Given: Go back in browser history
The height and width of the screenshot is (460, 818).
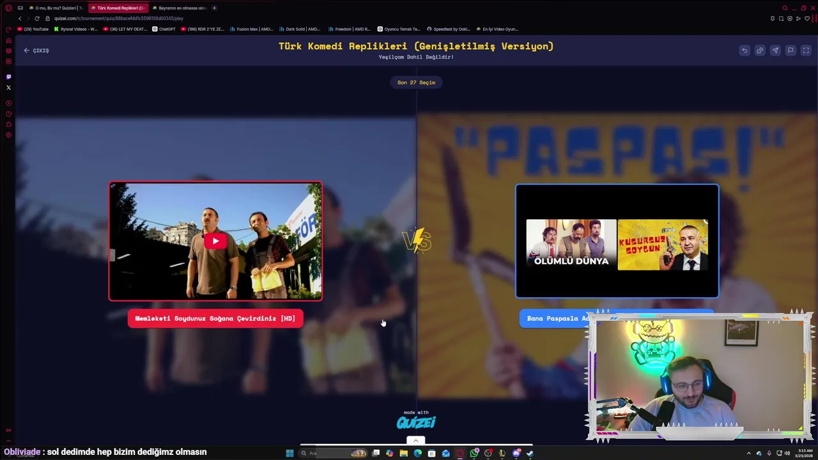Looking at the screenshot, I should pos(19,19).
